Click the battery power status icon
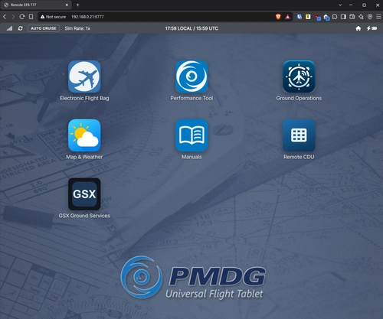383x319 pixels. pos(372,28)
